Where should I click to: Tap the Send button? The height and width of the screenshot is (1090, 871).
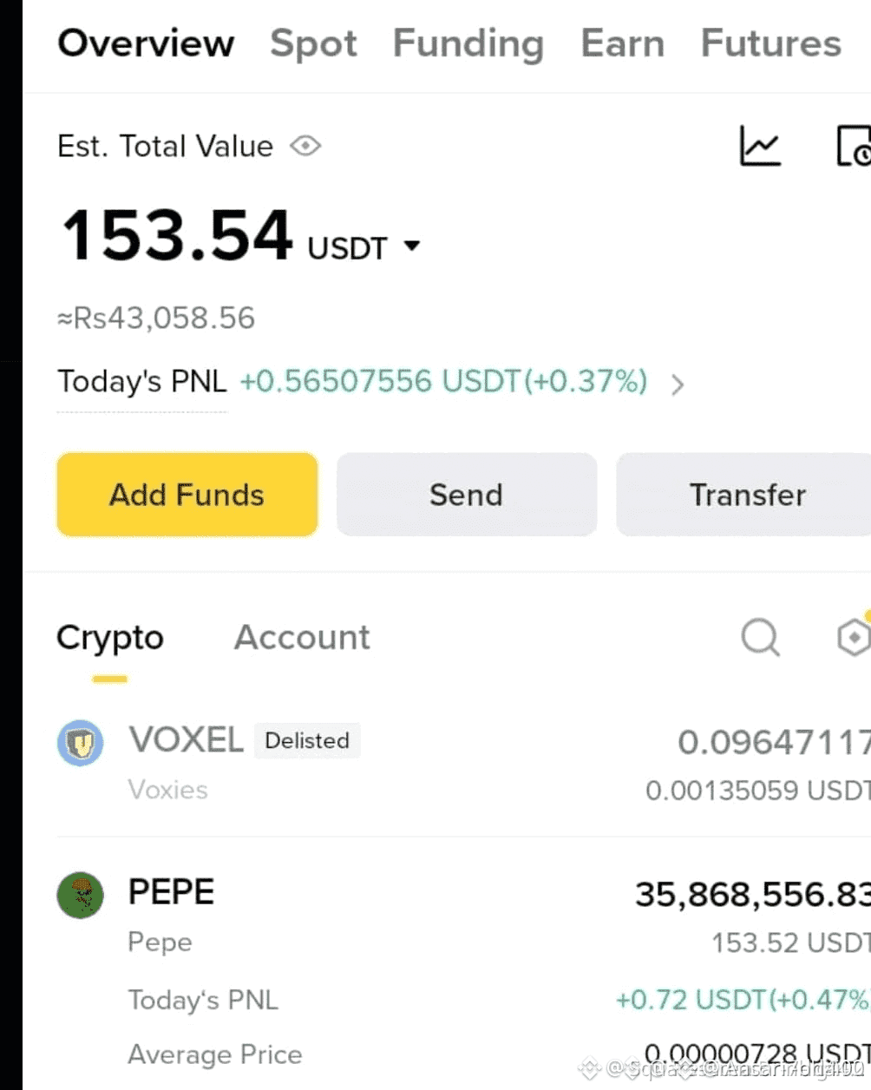467,495
